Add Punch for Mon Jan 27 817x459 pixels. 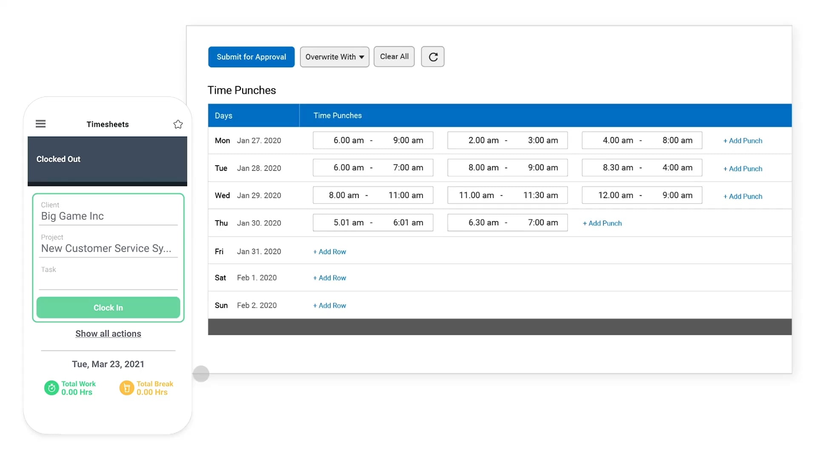pyautogui.click(x=743, y=141)
